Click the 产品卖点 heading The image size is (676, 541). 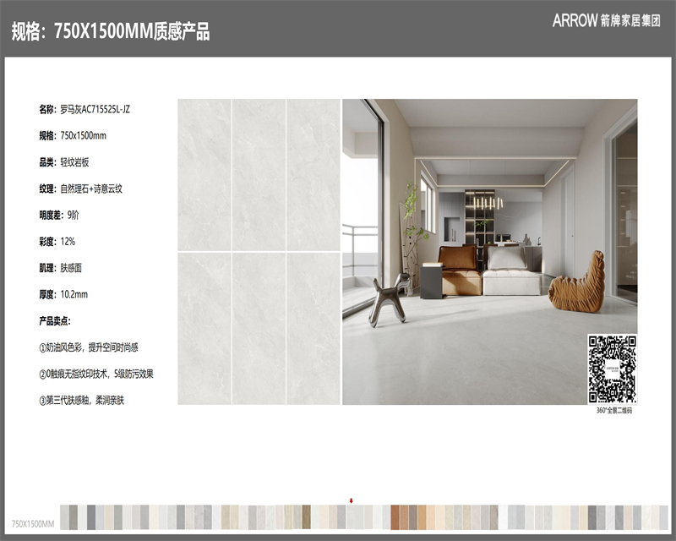coord(55,321)
